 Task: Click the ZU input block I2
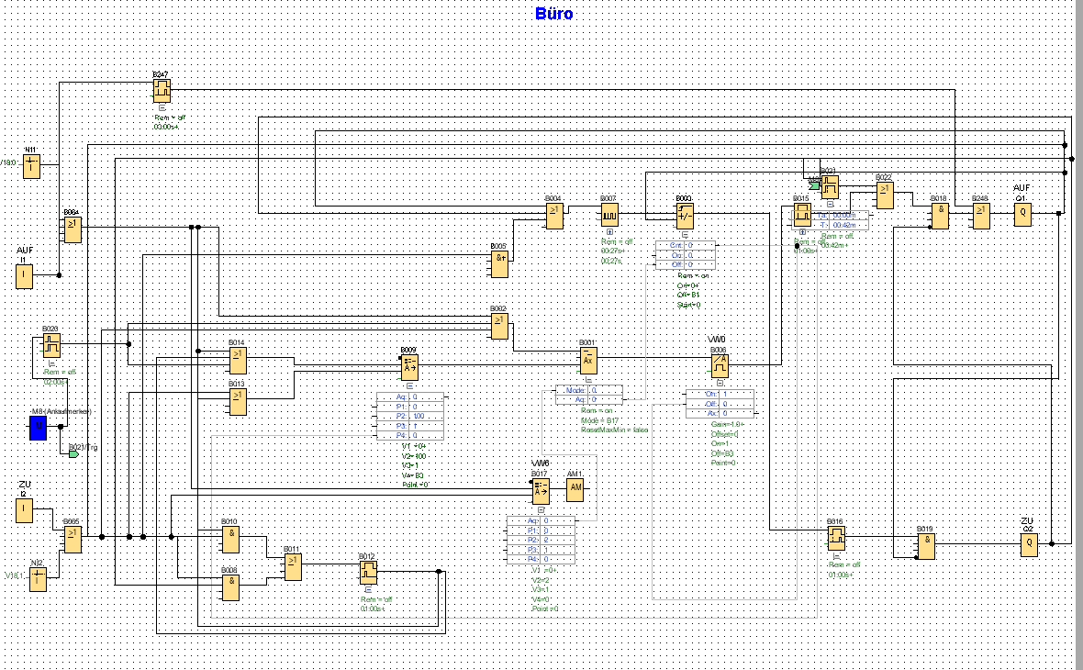tap(26, 511)
